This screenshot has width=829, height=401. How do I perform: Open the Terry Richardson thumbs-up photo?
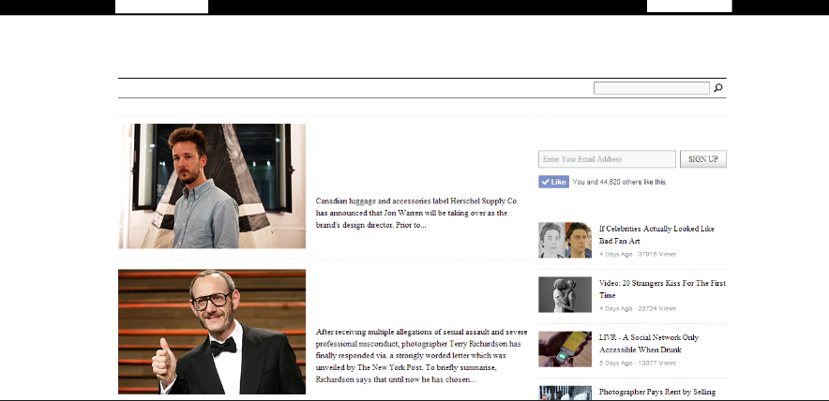pos(212,332)
